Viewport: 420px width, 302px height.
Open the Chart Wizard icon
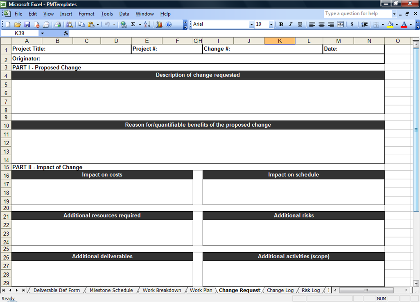(x=159, y=25)
